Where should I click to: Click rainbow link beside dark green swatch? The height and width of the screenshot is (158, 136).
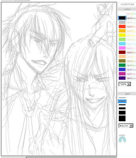[131, 65]
